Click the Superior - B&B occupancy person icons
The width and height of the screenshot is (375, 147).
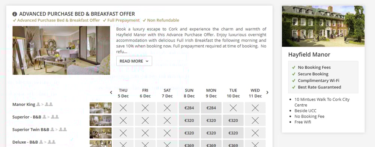click(50, 117)
